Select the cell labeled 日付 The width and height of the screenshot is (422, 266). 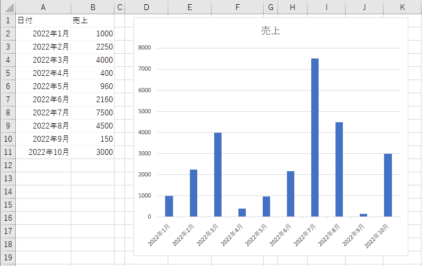coord(43,21)
